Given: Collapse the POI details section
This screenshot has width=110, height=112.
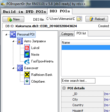Looking at the screenshot, I should pos(64,88).
